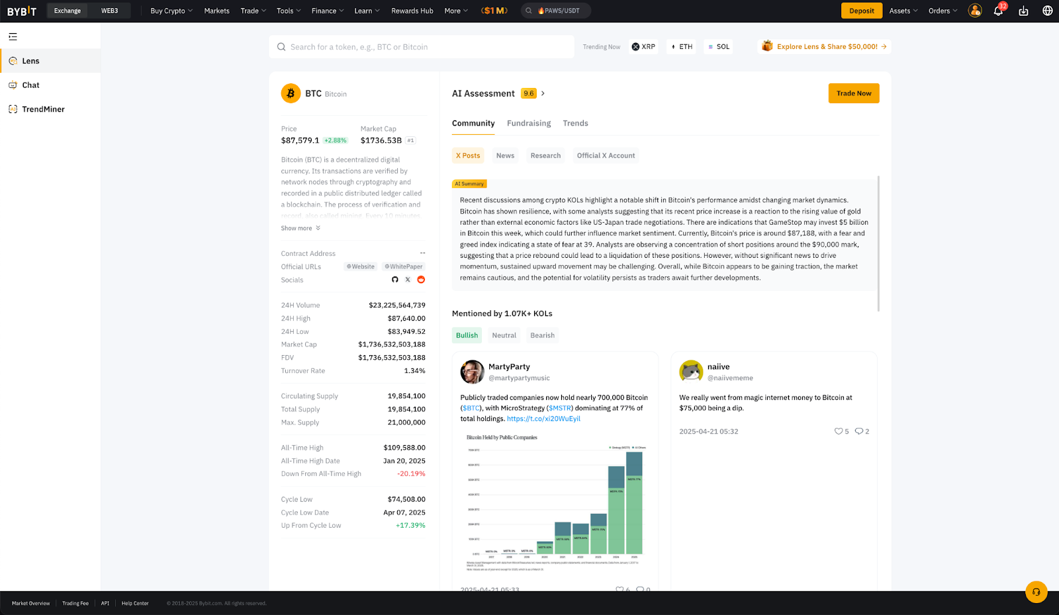This screenshot has width=1059, height=615.
Task: Select the X Posts sub-tab
Action: 468,155
